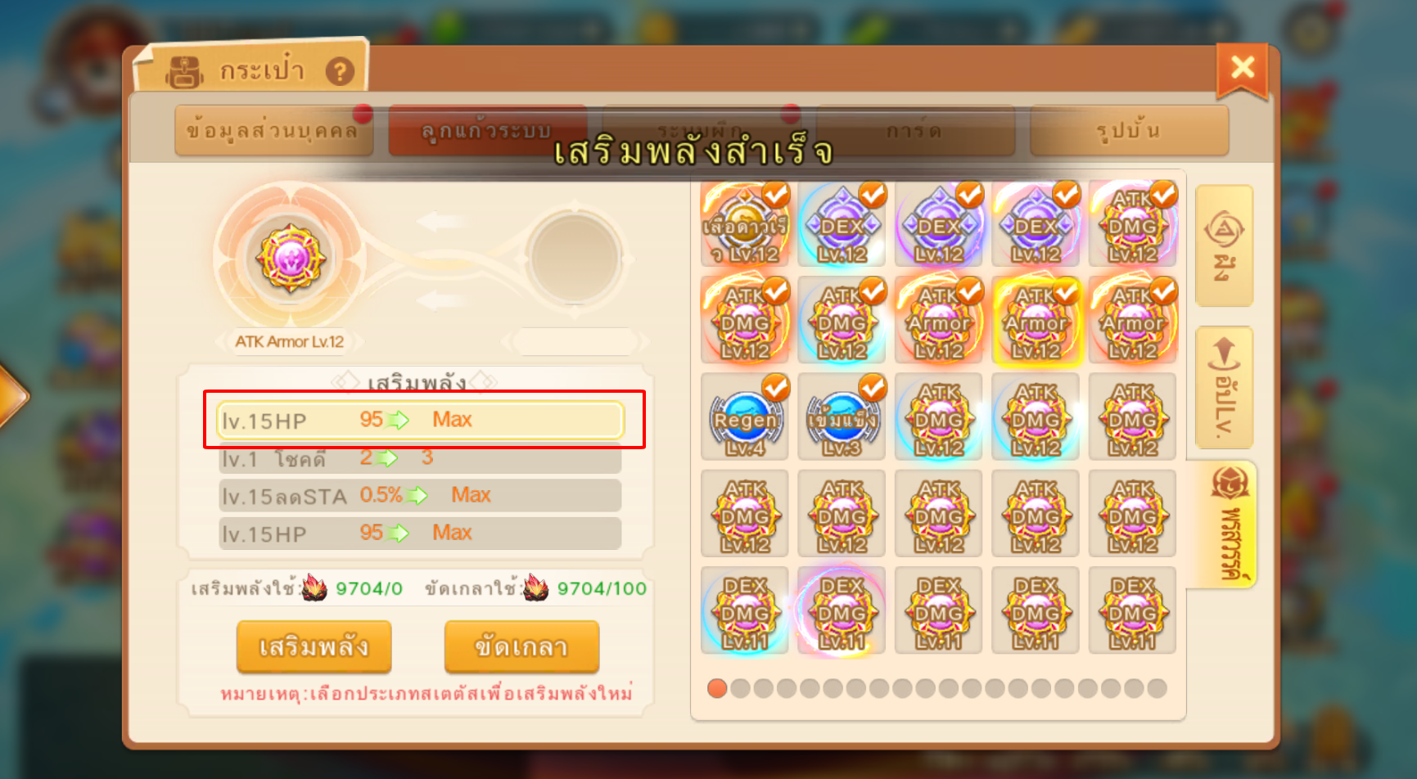This screenshot has height=779, width=1417.
Task: Select the DEX DMG Lv.11 gem with pink glow
Action: pyautogui.click(x=842, y=610)
